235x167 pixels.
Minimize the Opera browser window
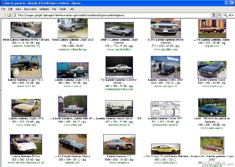[227, 3]
